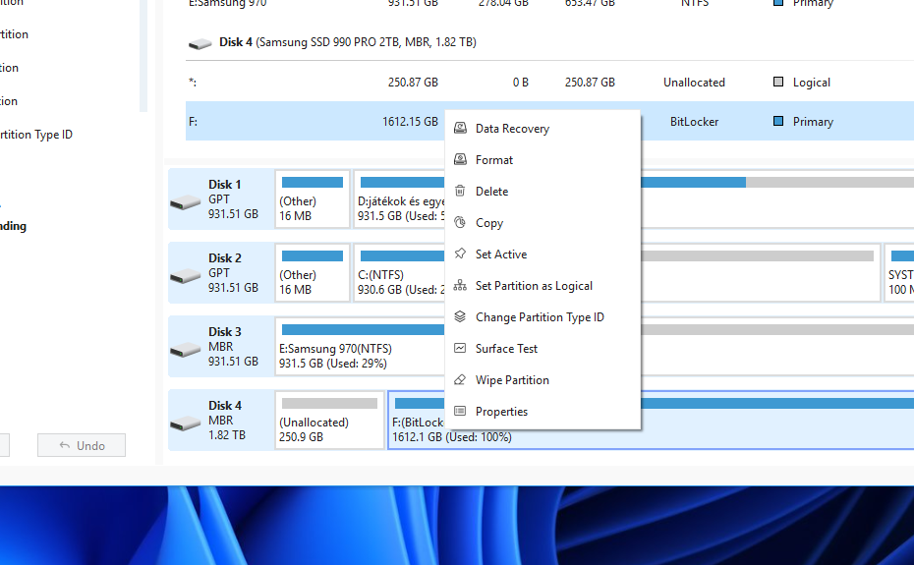914x565 pixels.
Task: Select Disk 4 Unallocated 250.9 GB block
Action: pos(329,421)
